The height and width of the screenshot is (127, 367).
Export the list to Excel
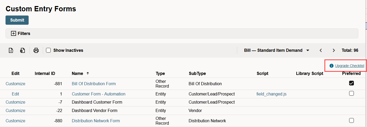(23, 50)
